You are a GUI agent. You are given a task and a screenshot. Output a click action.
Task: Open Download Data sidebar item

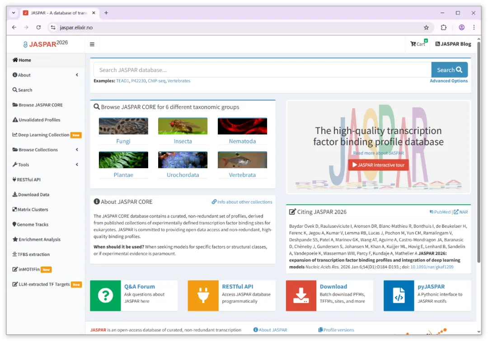coord(31,195)
